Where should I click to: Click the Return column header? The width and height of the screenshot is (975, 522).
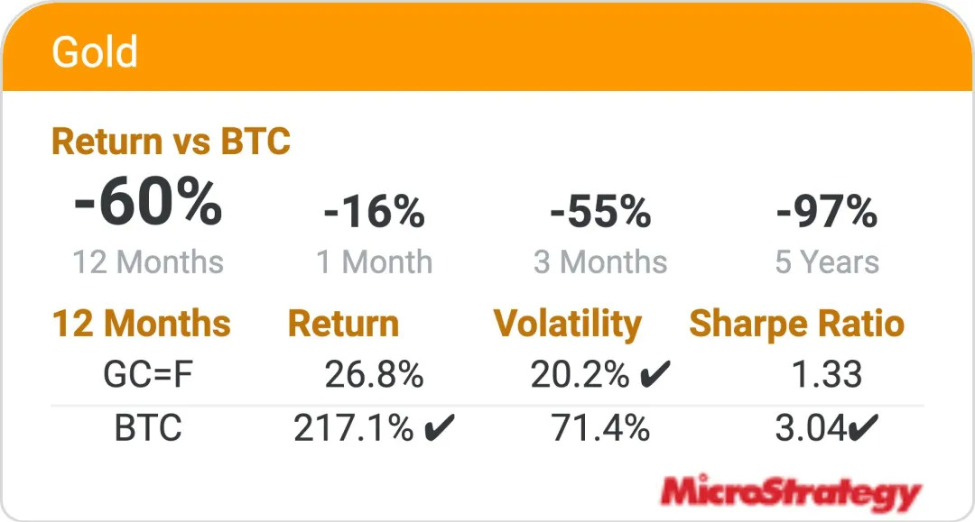pos(343,324)
